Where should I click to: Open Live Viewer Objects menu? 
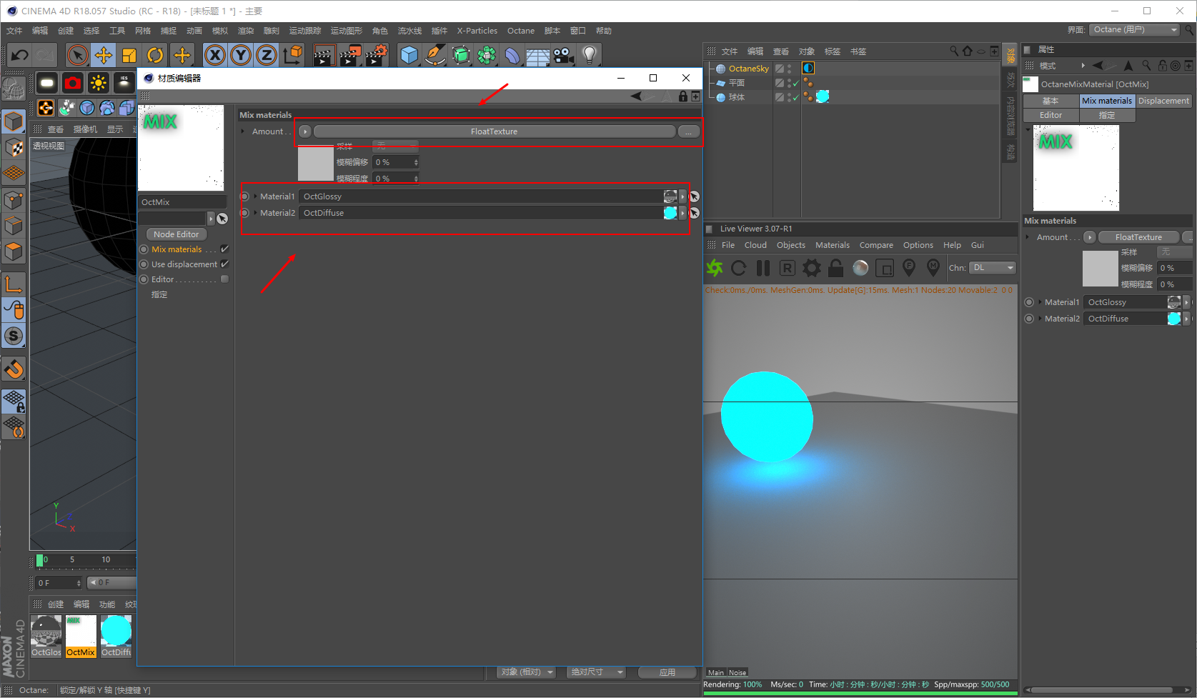(791, 245)
